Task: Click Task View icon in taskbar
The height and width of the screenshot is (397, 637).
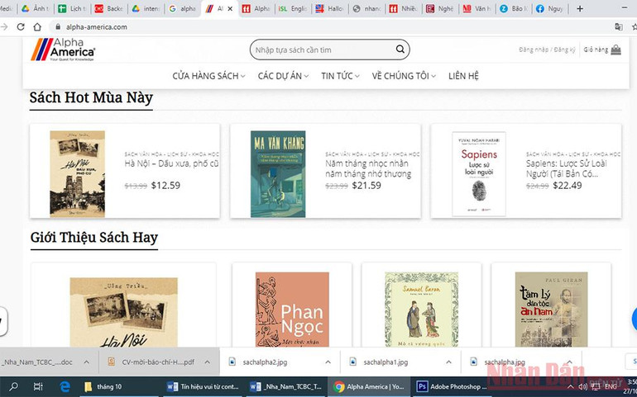Action: (x=38, y=386)
